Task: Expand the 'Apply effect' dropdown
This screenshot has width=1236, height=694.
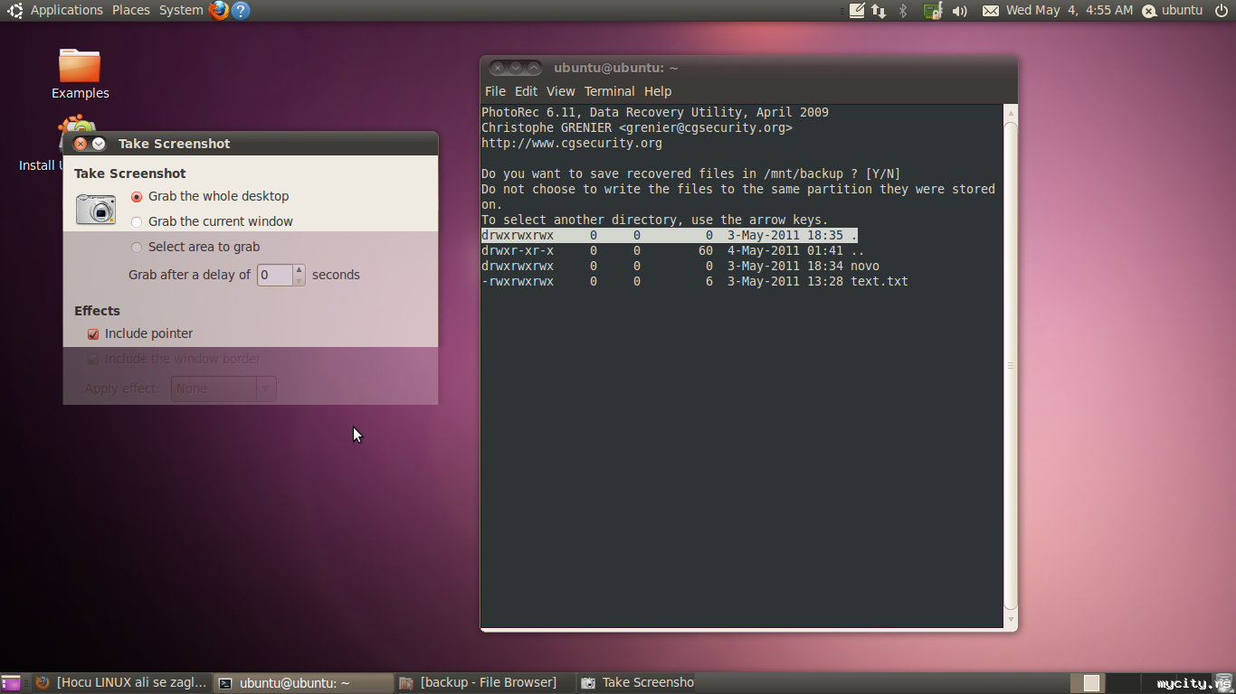Action: (223, 389)
